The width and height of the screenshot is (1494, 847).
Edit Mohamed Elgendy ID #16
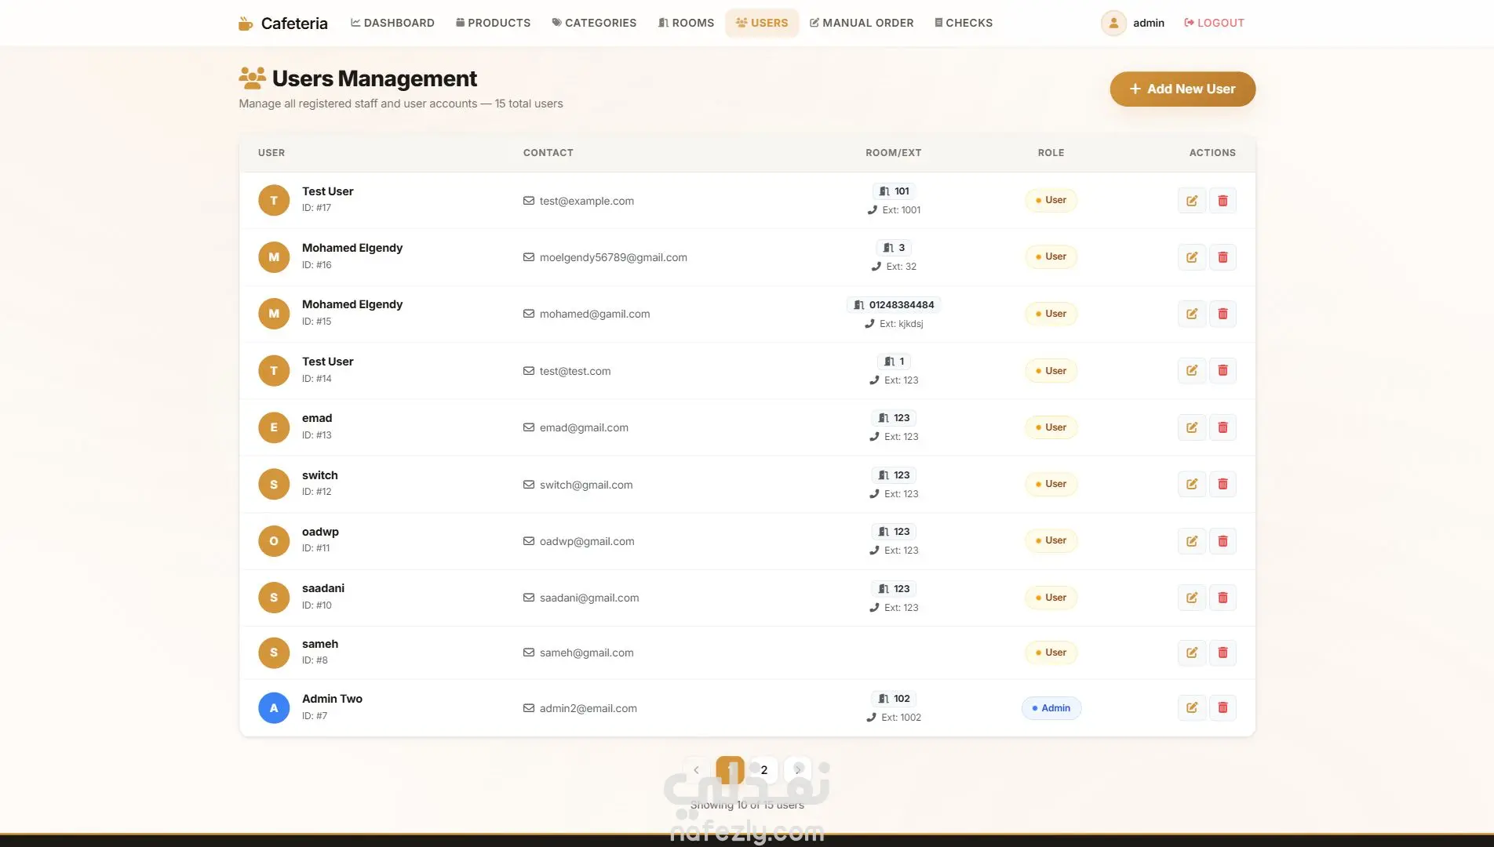pos(1191,257)
